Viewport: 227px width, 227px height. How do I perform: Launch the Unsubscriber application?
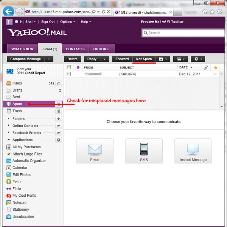click(x=23, y=217)
